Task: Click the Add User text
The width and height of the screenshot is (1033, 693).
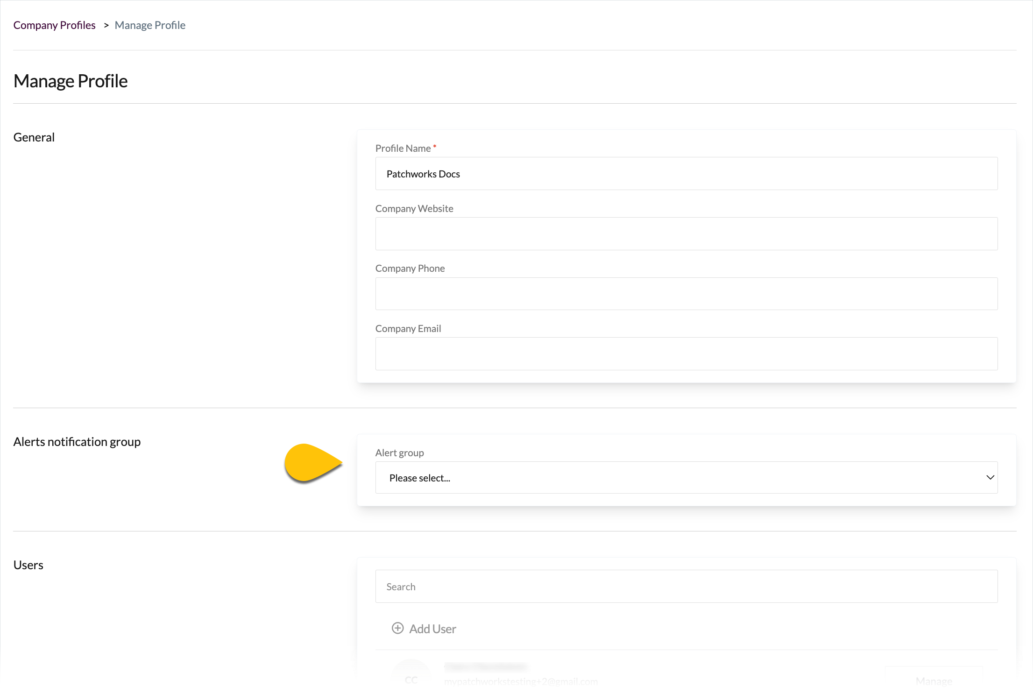Action: [x=432, y=629]
